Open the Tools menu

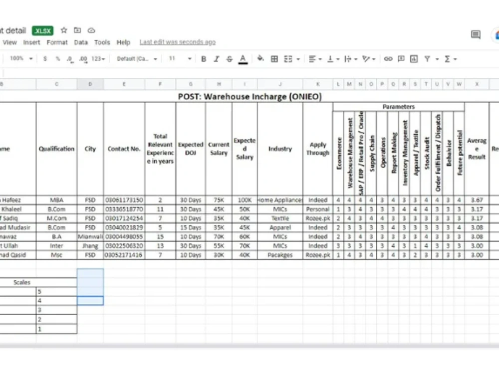tap(102, 42)
